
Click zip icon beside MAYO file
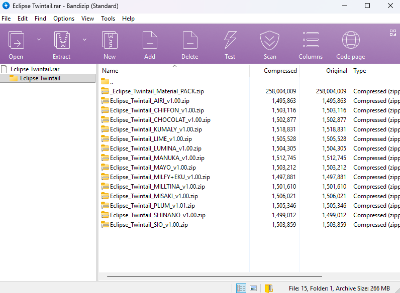point(105,168)
